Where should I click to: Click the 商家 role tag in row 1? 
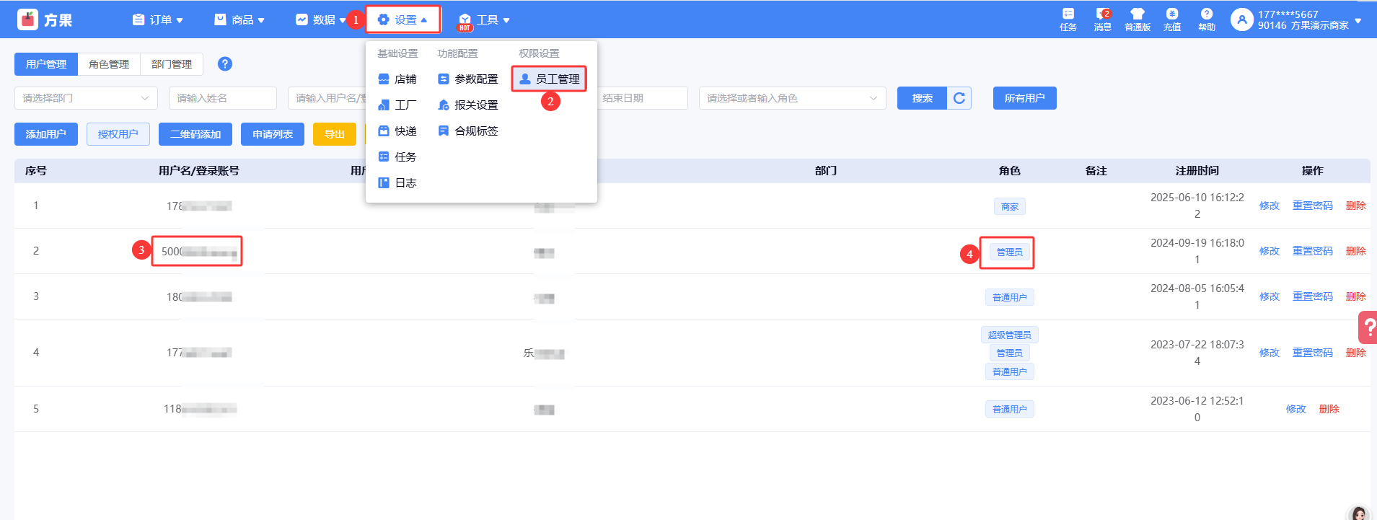pyautogui.click(x=1010, y=207)
